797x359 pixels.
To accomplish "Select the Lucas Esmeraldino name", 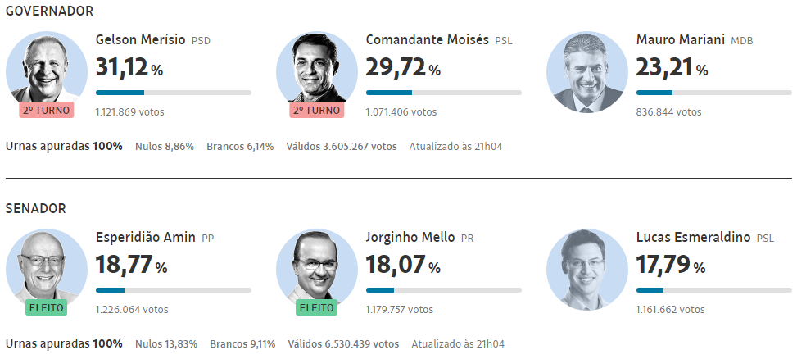I will click(x=693, y=237).
